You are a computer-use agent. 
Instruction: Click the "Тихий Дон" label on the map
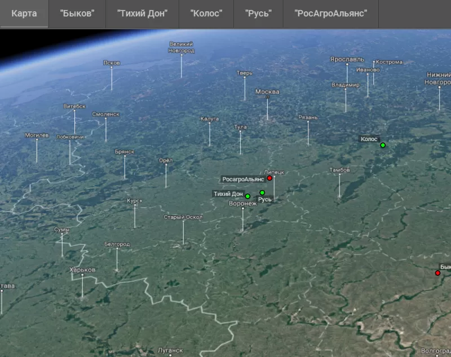coord(228,194)
